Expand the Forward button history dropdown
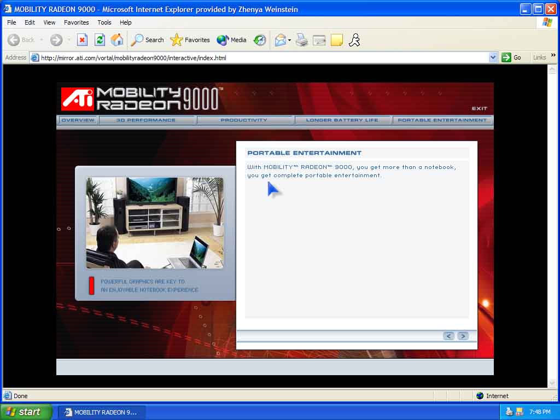The image size is (560, 420). click(68, 40)
